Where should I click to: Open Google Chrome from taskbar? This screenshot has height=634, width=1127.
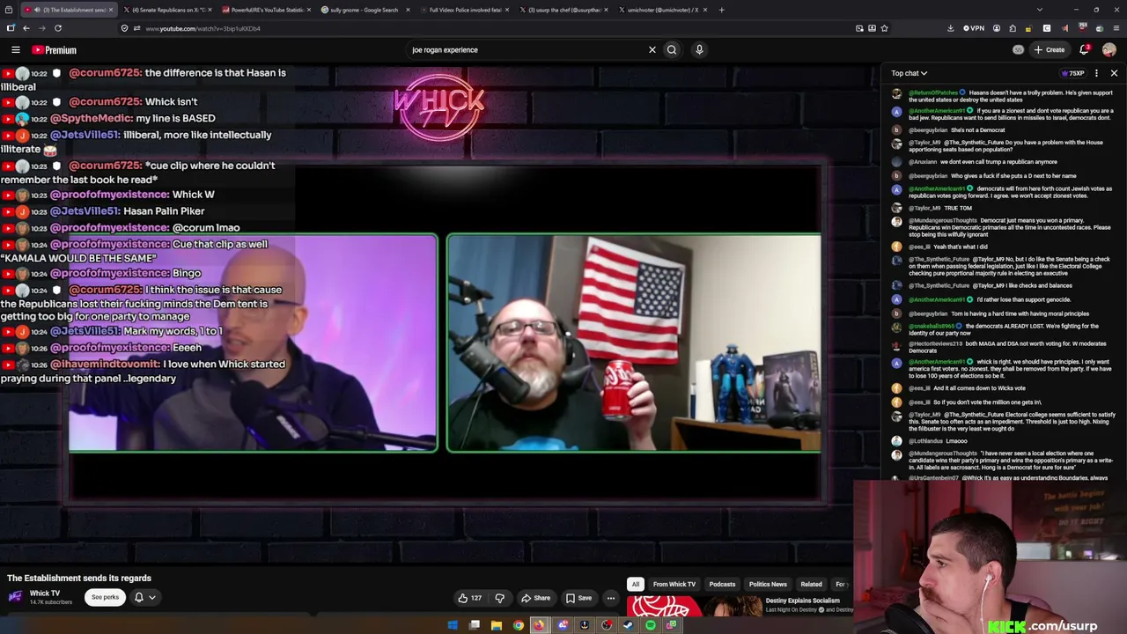point(519,625)
